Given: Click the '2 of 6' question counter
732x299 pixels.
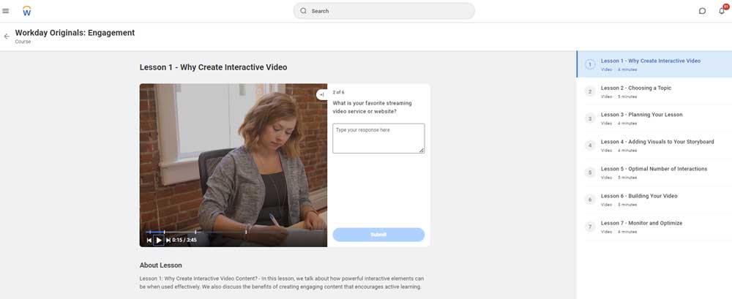Looking at the screenshot, I should pos(338,92).
